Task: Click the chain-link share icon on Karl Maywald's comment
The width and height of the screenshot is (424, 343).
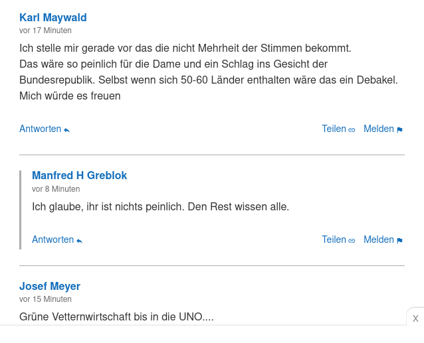Action: (x=352, y=130)
